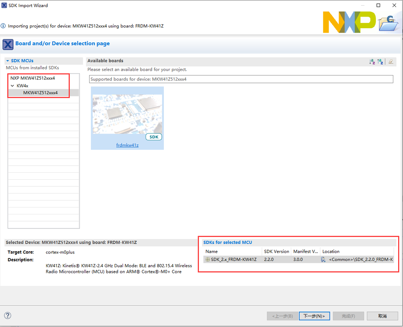
Task: Click the SDKs for selected MCU heading
Action: point(228,242)
